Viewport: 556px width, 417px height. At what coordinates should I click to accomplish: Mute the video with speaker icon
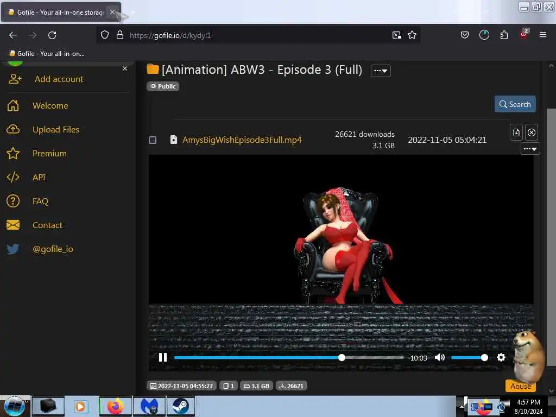click(440, 357)
